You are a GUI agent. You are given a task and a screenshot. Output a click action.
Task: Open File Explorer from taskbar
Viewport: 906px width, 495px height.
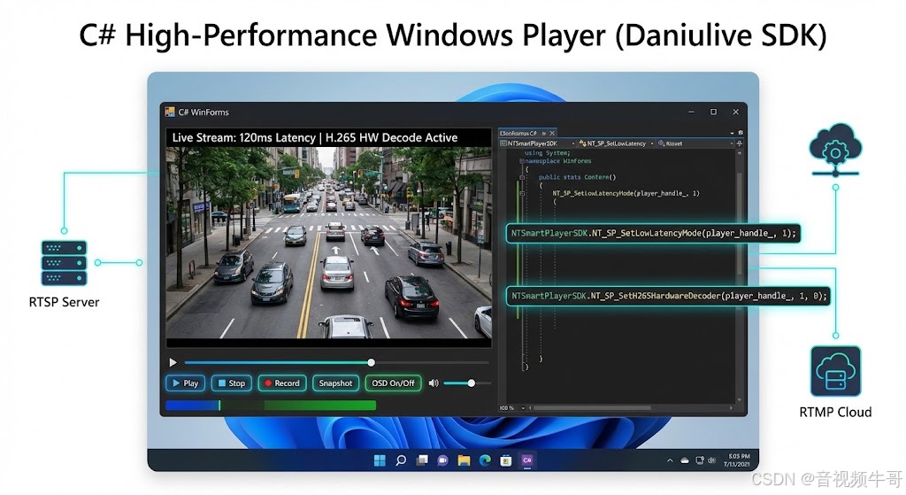click(464, 460)
